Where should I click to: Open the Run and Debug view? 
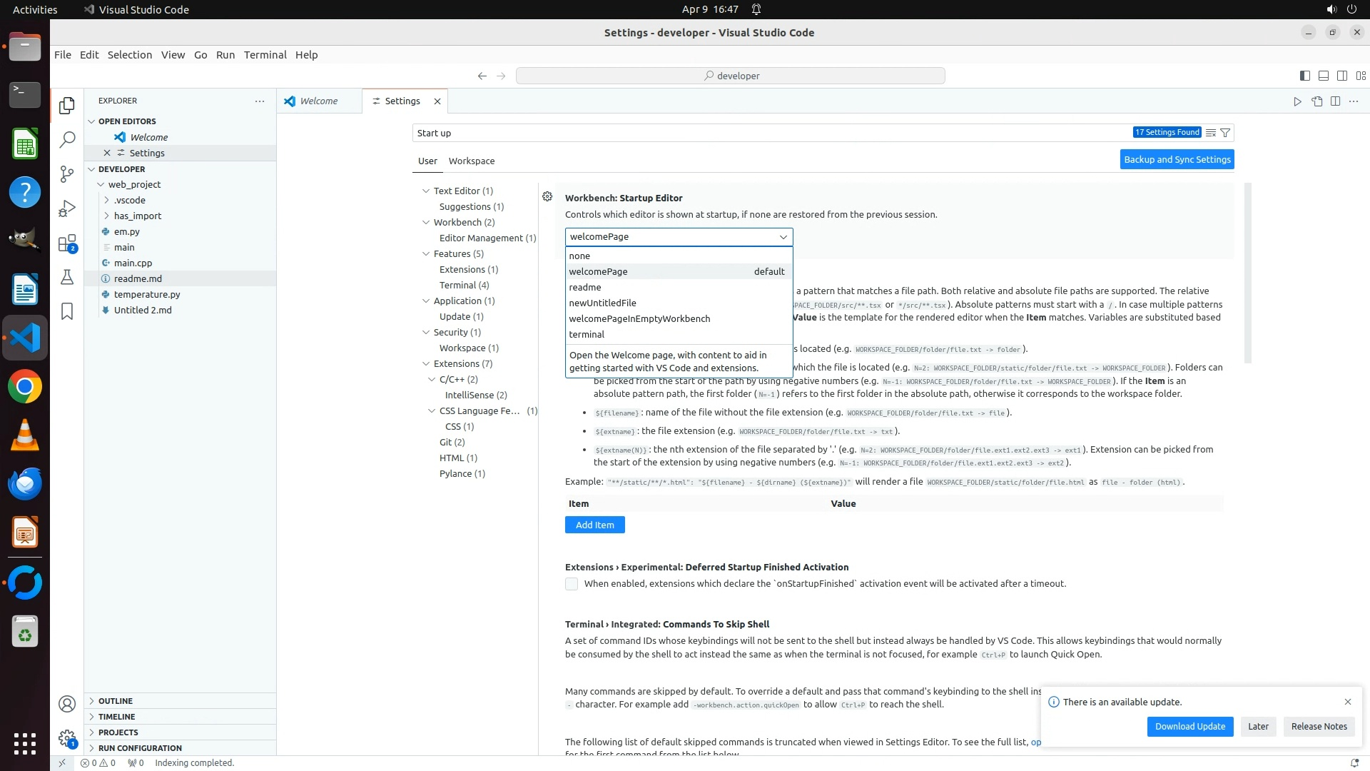click(67, 208)
